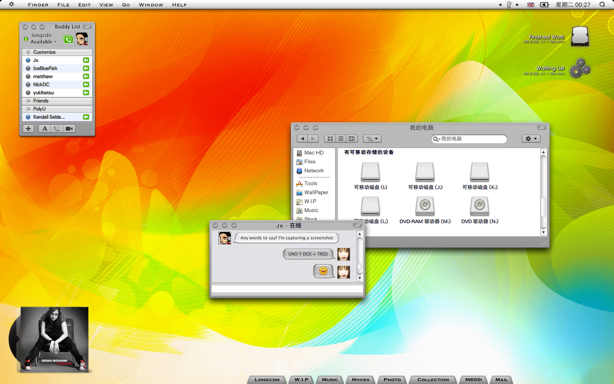Open the View menu
The height and width of the screenshot is (384, 614).
tap(106, 5)
